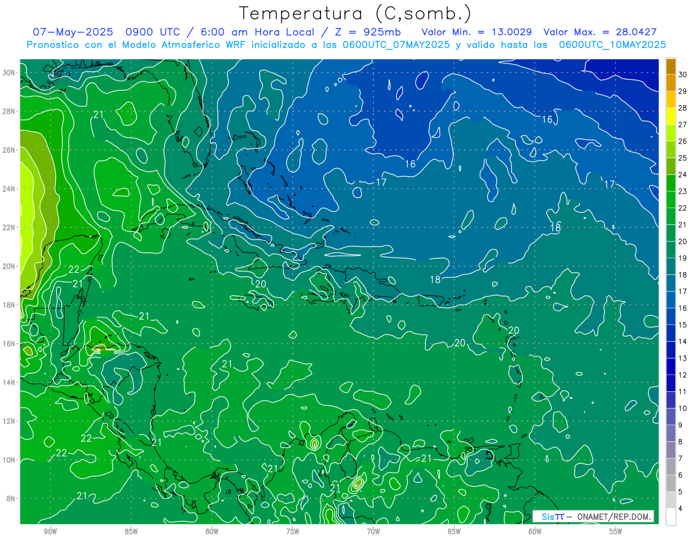The width and height of the screenshot is (698, 539).
Task: Click color scale label '26'
Action: [683, 141]
